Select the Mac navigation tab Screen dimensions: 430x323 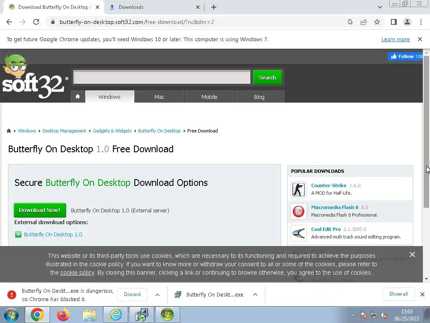[x=159, y=97]
